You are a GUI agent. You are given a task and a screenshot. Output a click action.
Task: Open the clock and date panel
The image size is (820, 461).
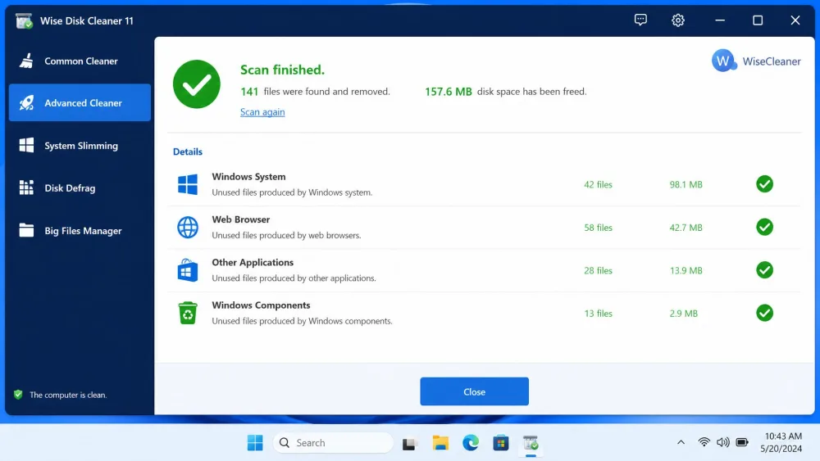coord(781,442)
